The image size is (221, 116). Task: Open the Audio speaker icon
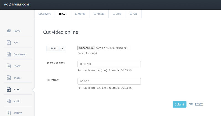point(9,101)
